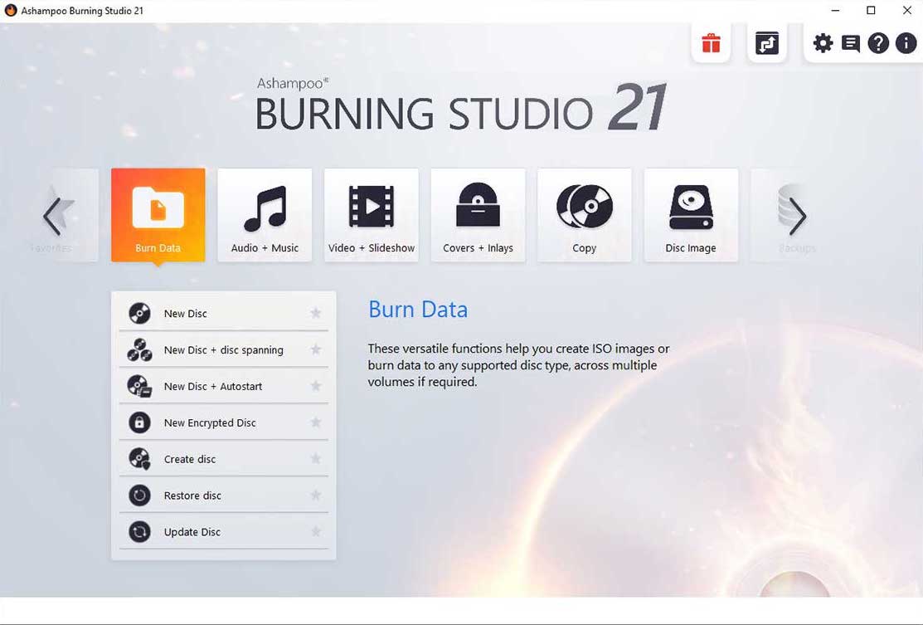
Task: Maximize the Burning Studio window
Action: point(872,10)
